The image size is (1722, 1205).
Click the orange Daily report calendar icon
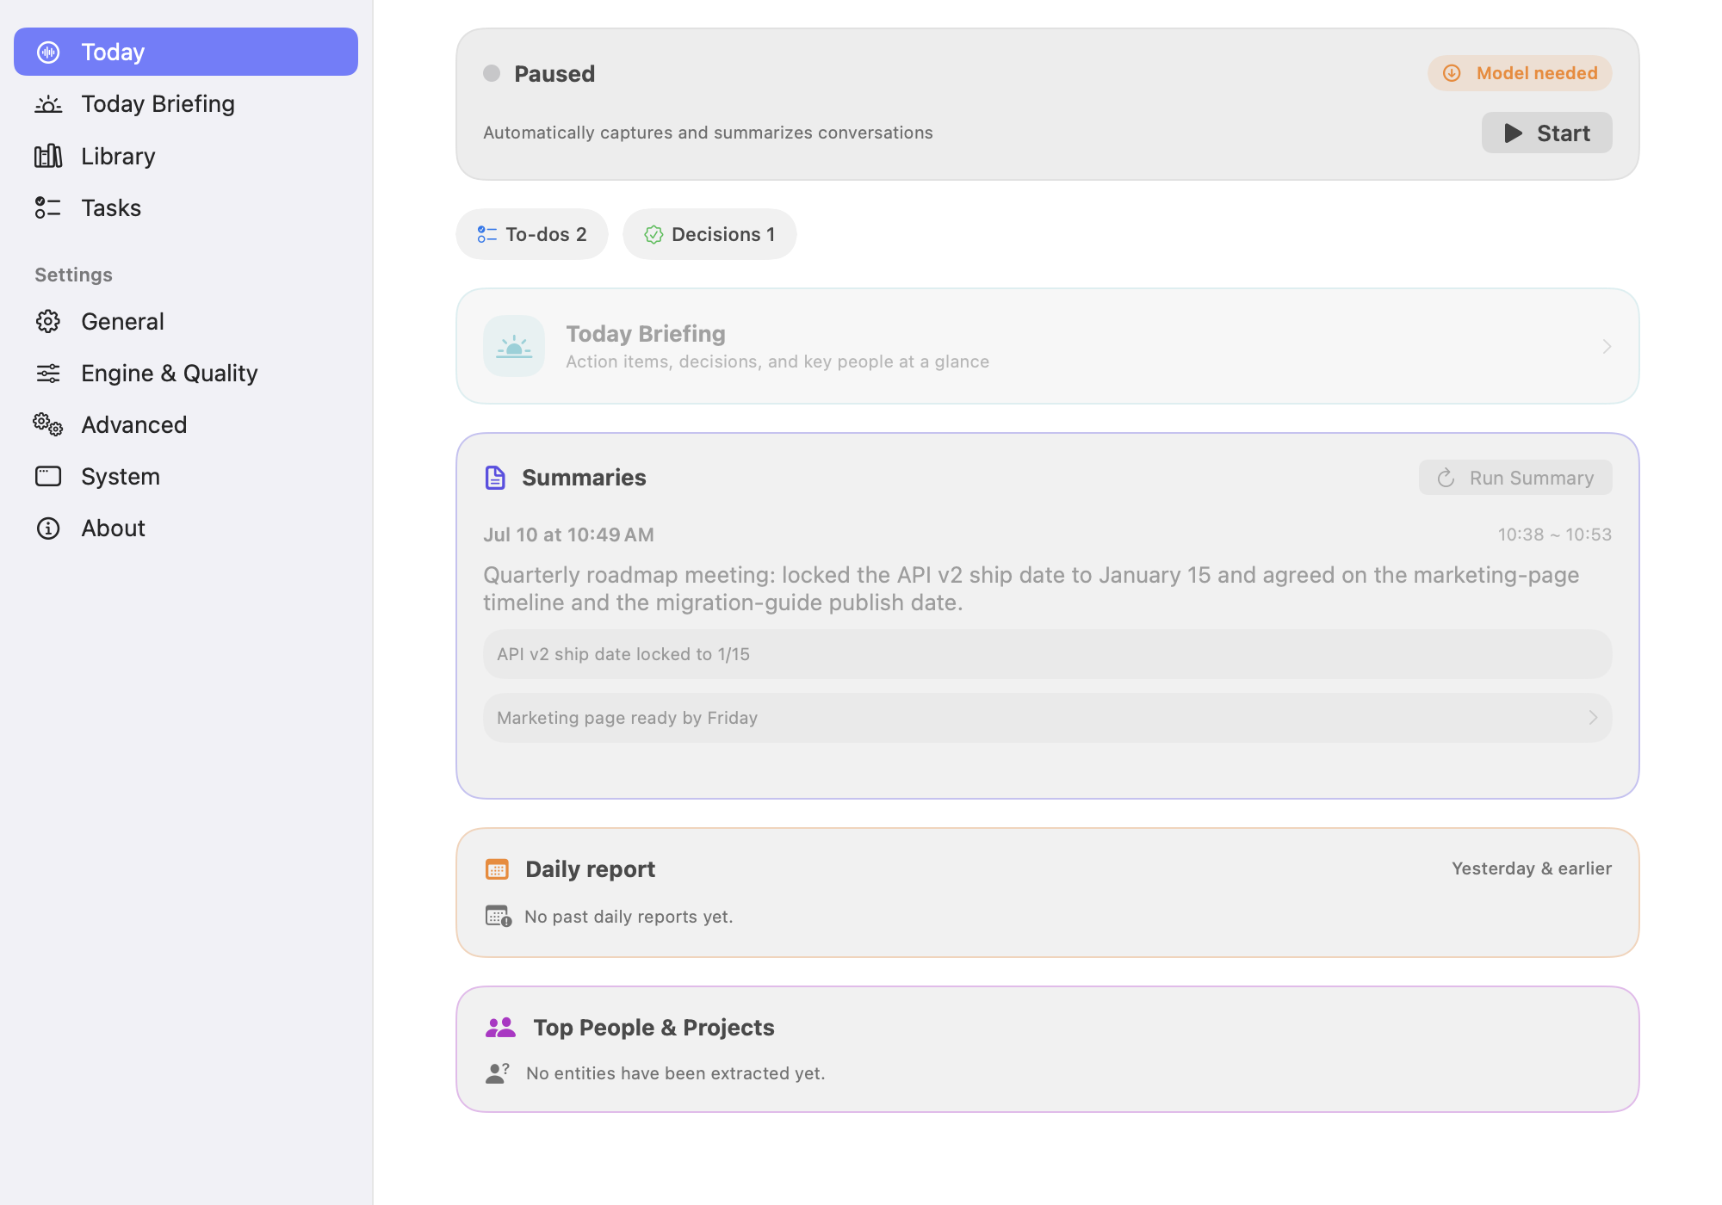(x=497, y=869)
